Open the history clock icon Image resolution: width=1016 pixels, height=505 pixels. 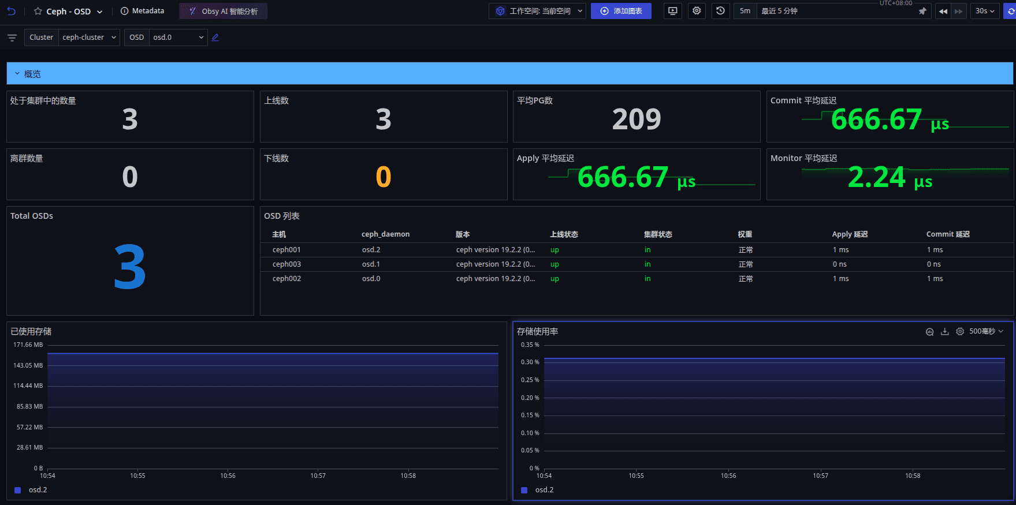tap(720, 11)
